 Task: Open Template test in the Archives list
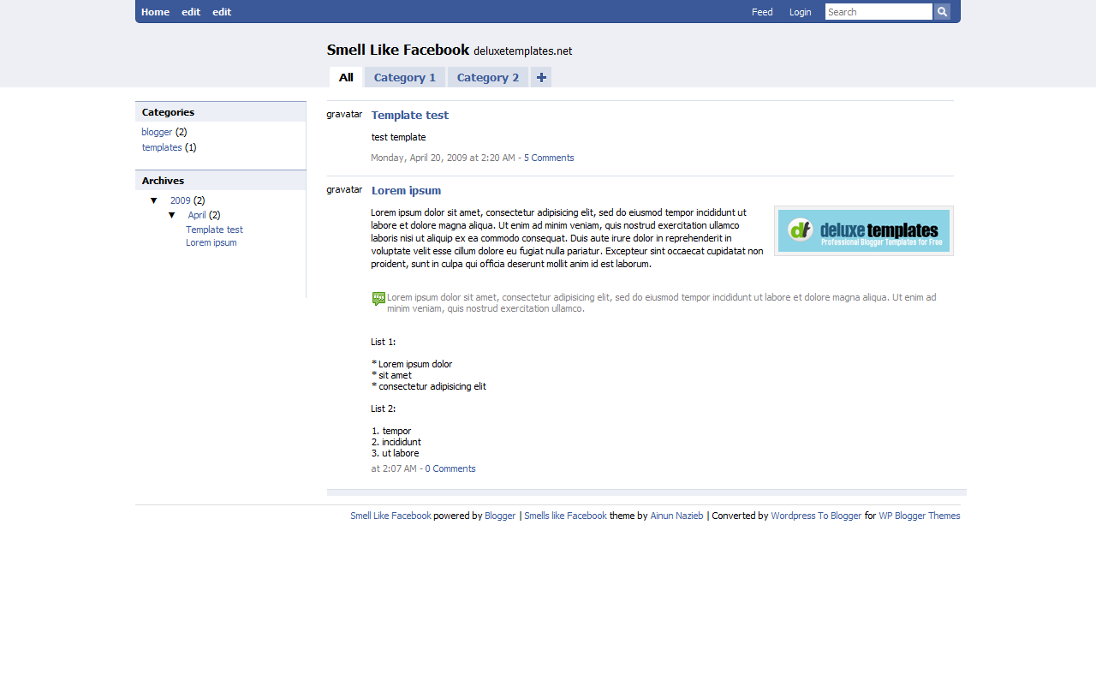click(x=214, y=230)
